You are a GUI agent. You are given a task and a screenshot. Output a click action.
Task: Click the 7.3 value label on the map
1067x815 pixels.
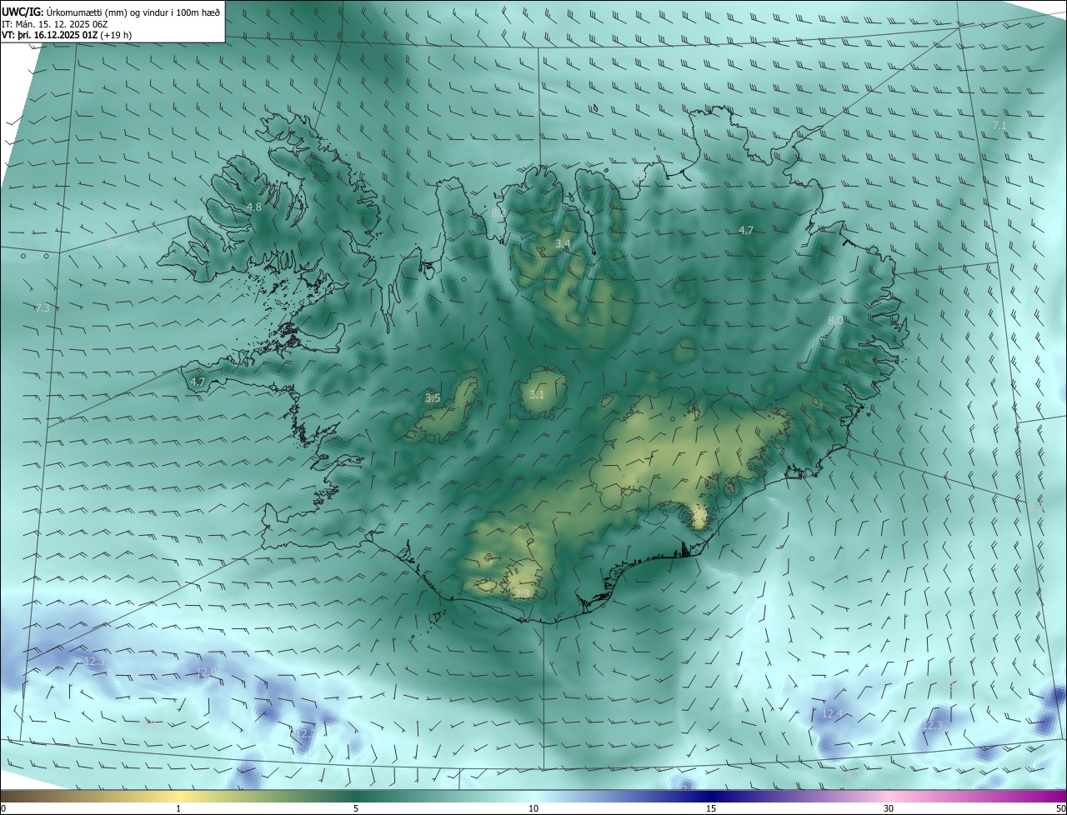point(43,308)
